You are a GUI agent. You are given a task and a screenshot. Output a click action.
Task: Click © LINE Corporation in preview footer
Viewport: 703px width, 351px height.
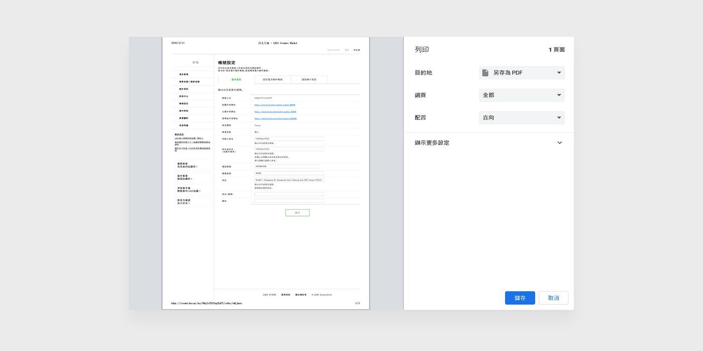(x=321, y=295)
